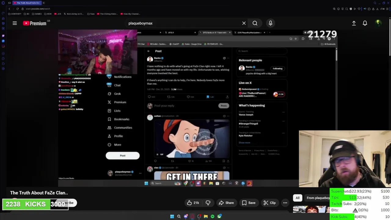Dislike this video

point(208,203)
